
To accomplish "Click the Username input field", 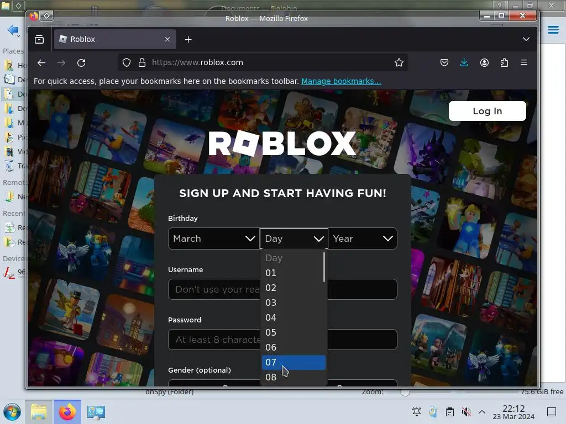I will [x=282, y=289].
